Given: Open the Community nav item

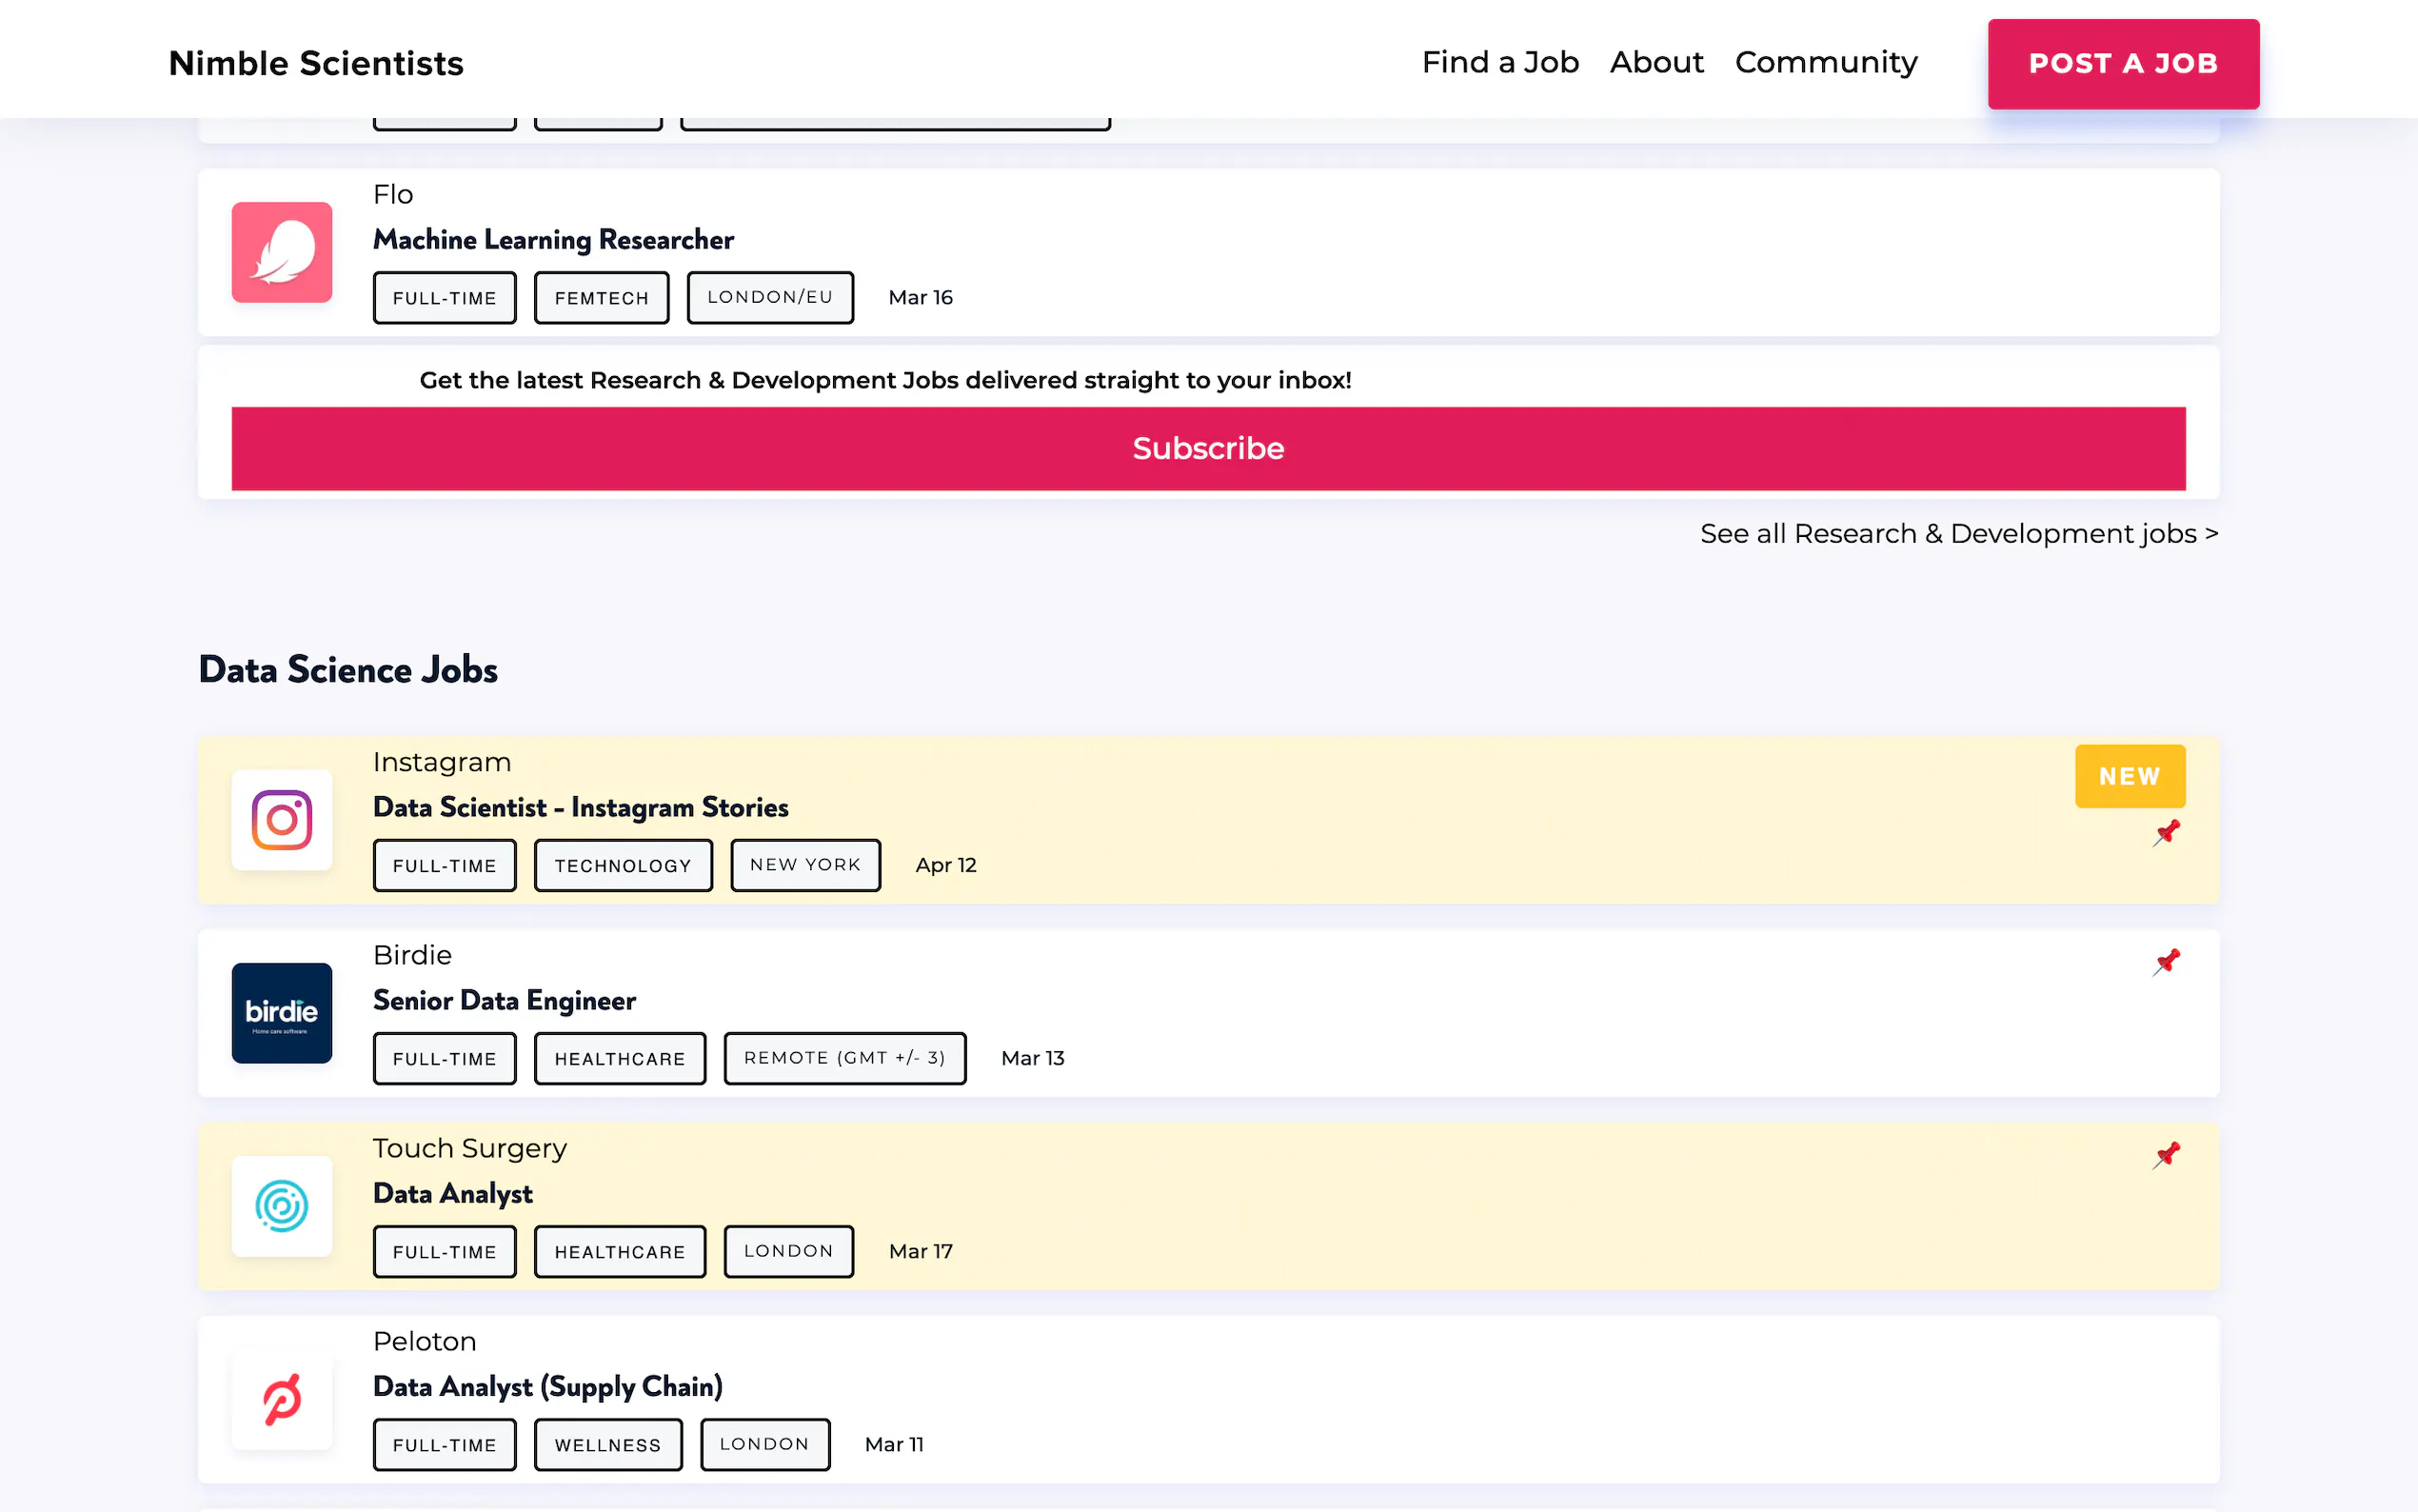Looking at the screenshot, I should (x=1825, y=62).
